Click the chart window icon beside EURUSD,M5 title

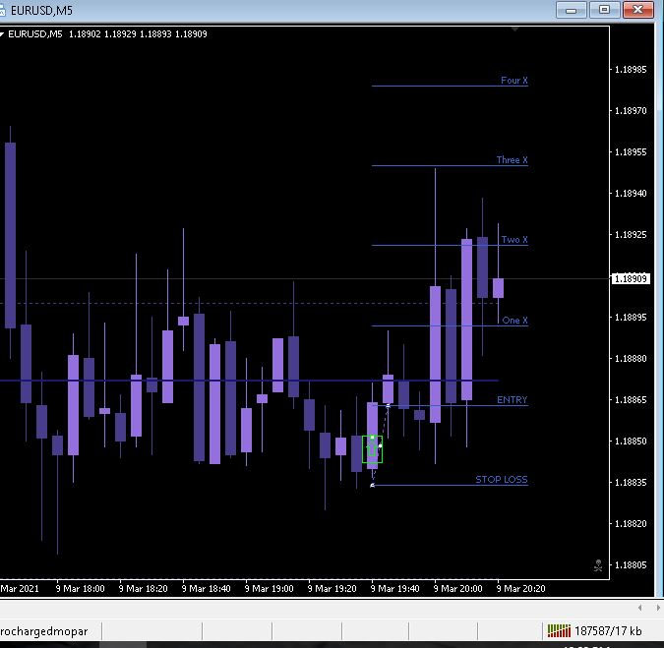point(2,11)
